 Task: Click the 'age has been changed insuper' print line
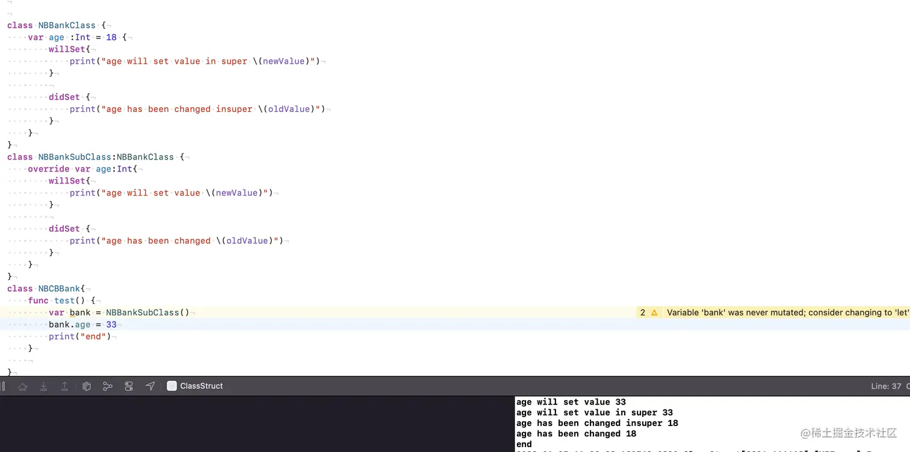(x=197, y=109)
